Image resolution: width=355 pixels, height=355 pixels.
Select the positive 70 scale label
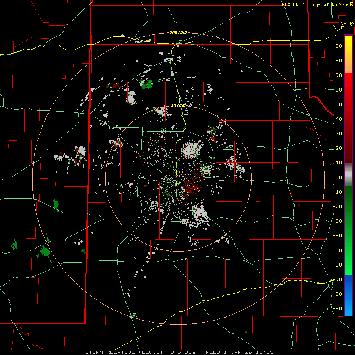[339, 75]
